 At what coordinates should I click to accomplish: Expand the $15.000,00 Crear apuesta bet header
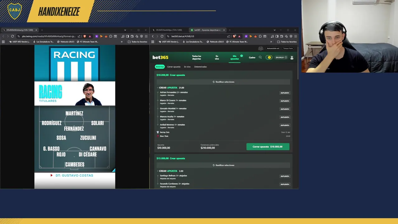click(x=171, y=158)
